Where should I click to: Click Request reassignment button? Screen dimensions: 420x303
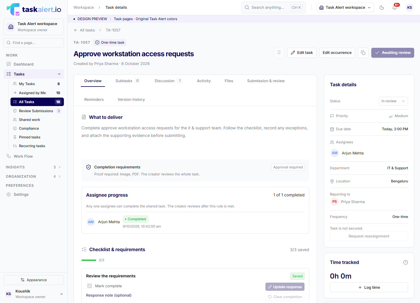369,236
